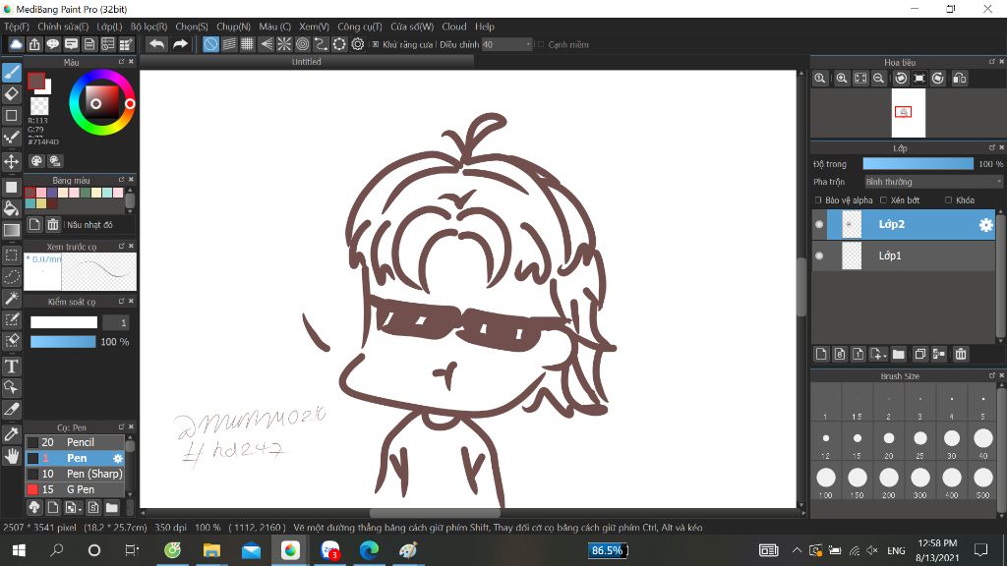This screenshot has height=566, width=1007.
Task: Click the layer Độ trong opacity slider
Action: (x=918, y=164)
